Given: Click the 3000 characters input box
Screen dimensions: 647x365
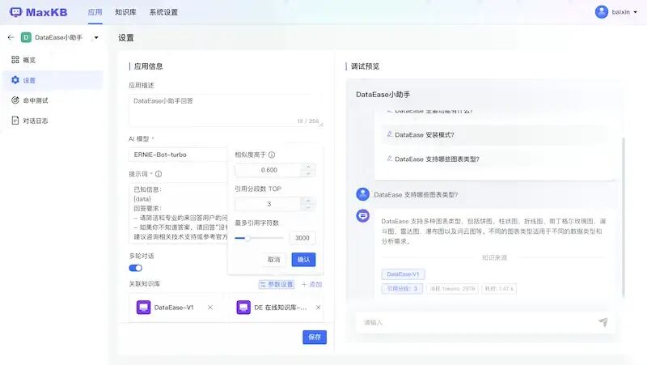Looking at the screenshot, I should [x=302, y=238].
